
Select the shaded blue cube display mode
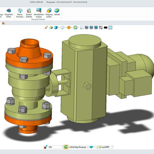[56, 28]
